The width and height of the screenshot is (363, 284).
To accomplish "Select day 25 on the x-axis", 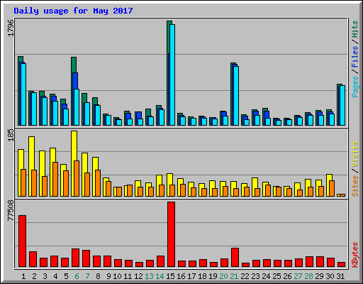I will coord(277,276).
